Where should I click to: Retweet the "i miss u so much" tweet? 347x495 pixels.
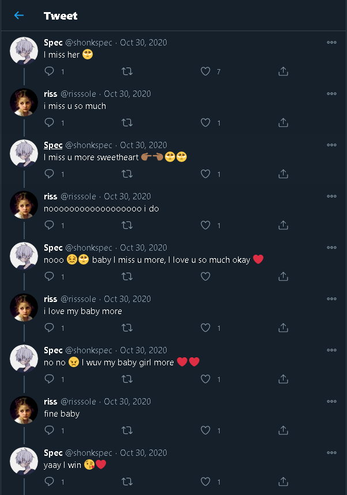[127, 123]
